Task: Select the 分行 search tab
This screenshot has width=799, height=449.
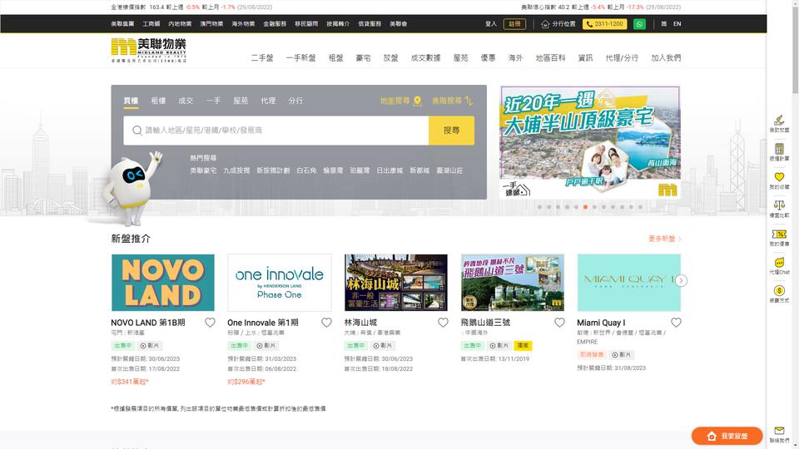Action: click(295, 101)
